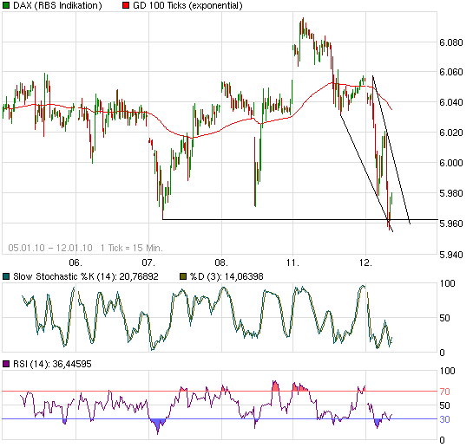Click the 6.060 price axis label

451,72
